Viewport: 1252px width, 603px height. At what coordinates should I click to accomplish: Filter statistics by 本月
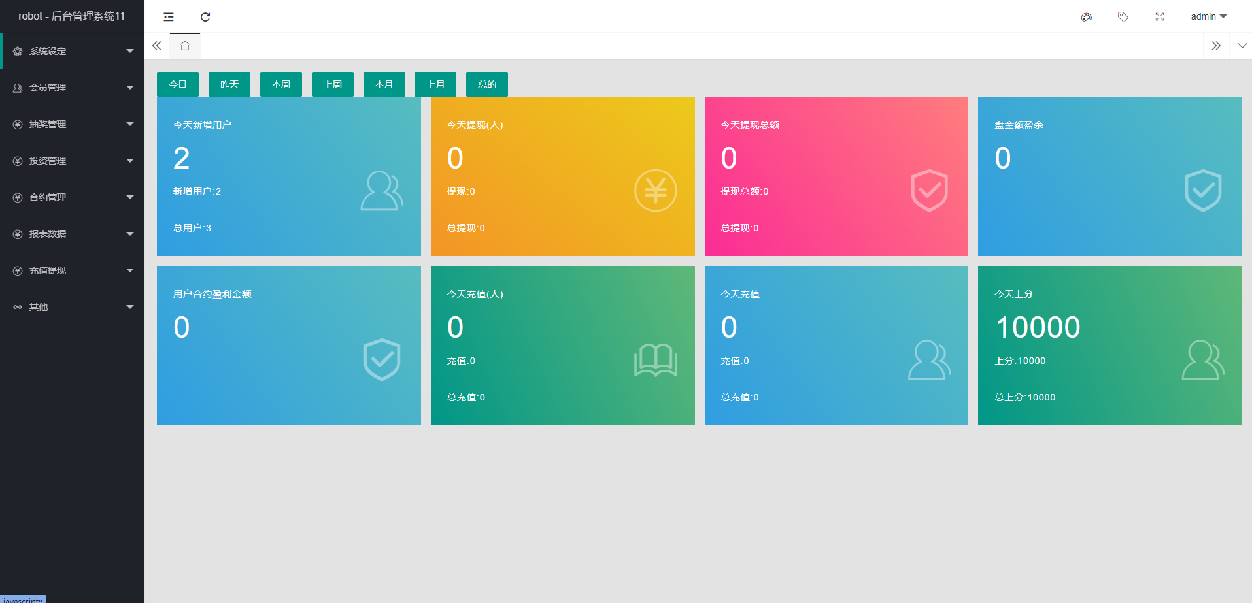point(384,84)
